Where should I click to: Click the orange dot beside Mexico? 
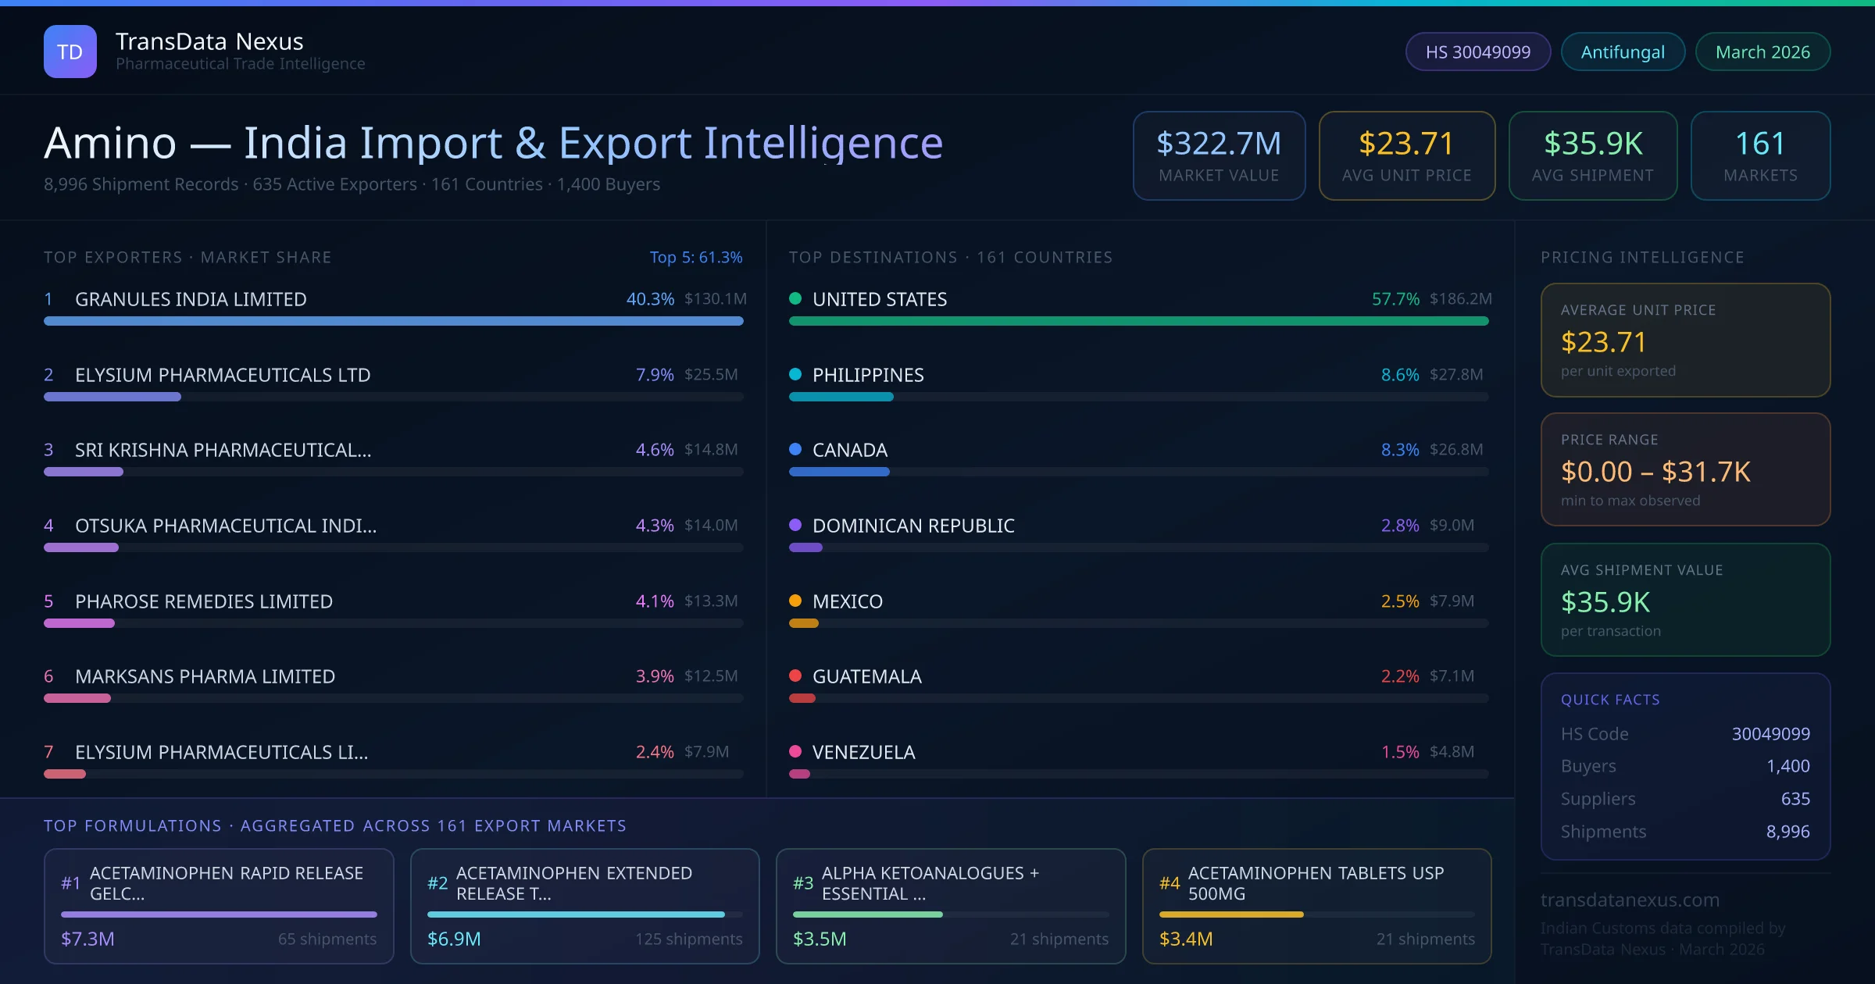(795, 601)
